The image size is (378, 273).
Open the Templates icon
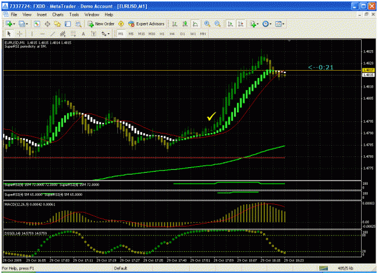(278, 24)
